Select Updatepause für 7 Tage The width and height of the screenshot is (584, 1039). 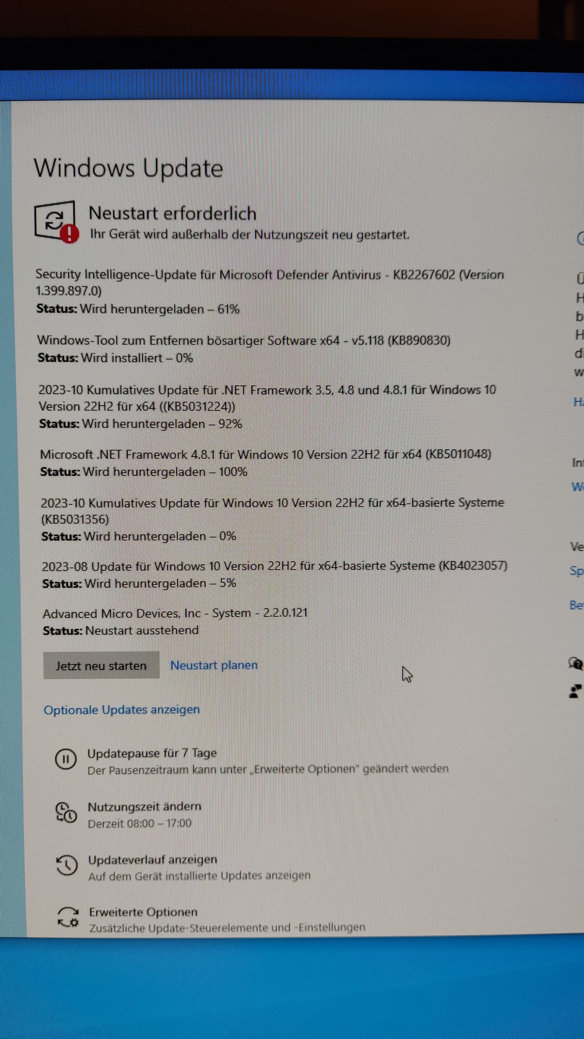[x=152, y=753]
